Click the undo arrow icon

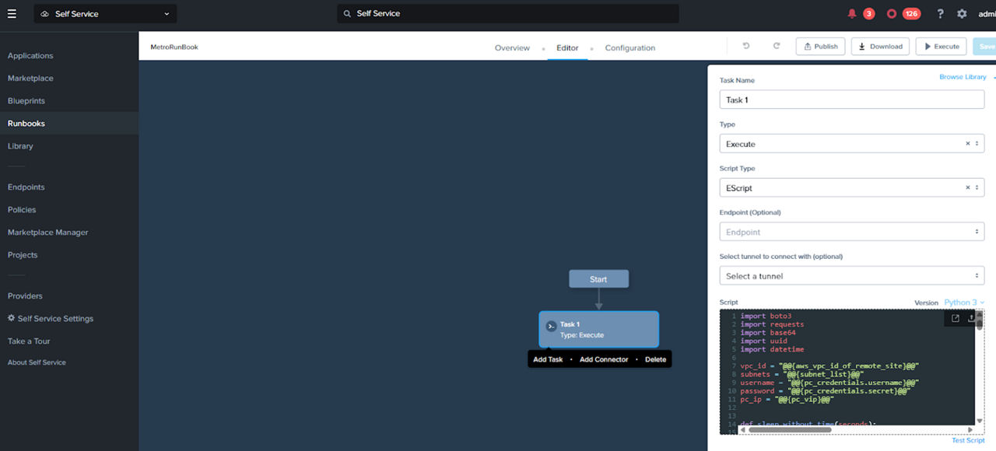pos(746,47)
